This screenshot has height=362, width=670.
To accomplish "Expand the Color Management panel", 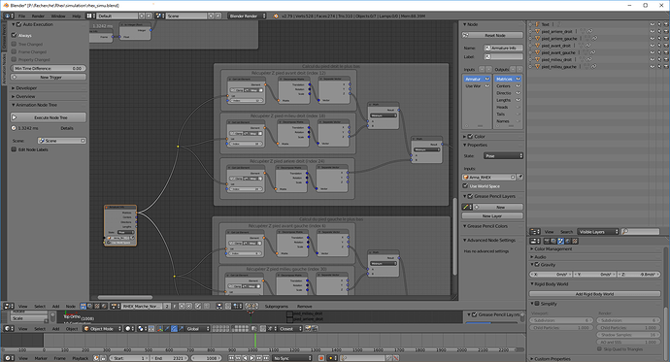I will click(553, 248).
